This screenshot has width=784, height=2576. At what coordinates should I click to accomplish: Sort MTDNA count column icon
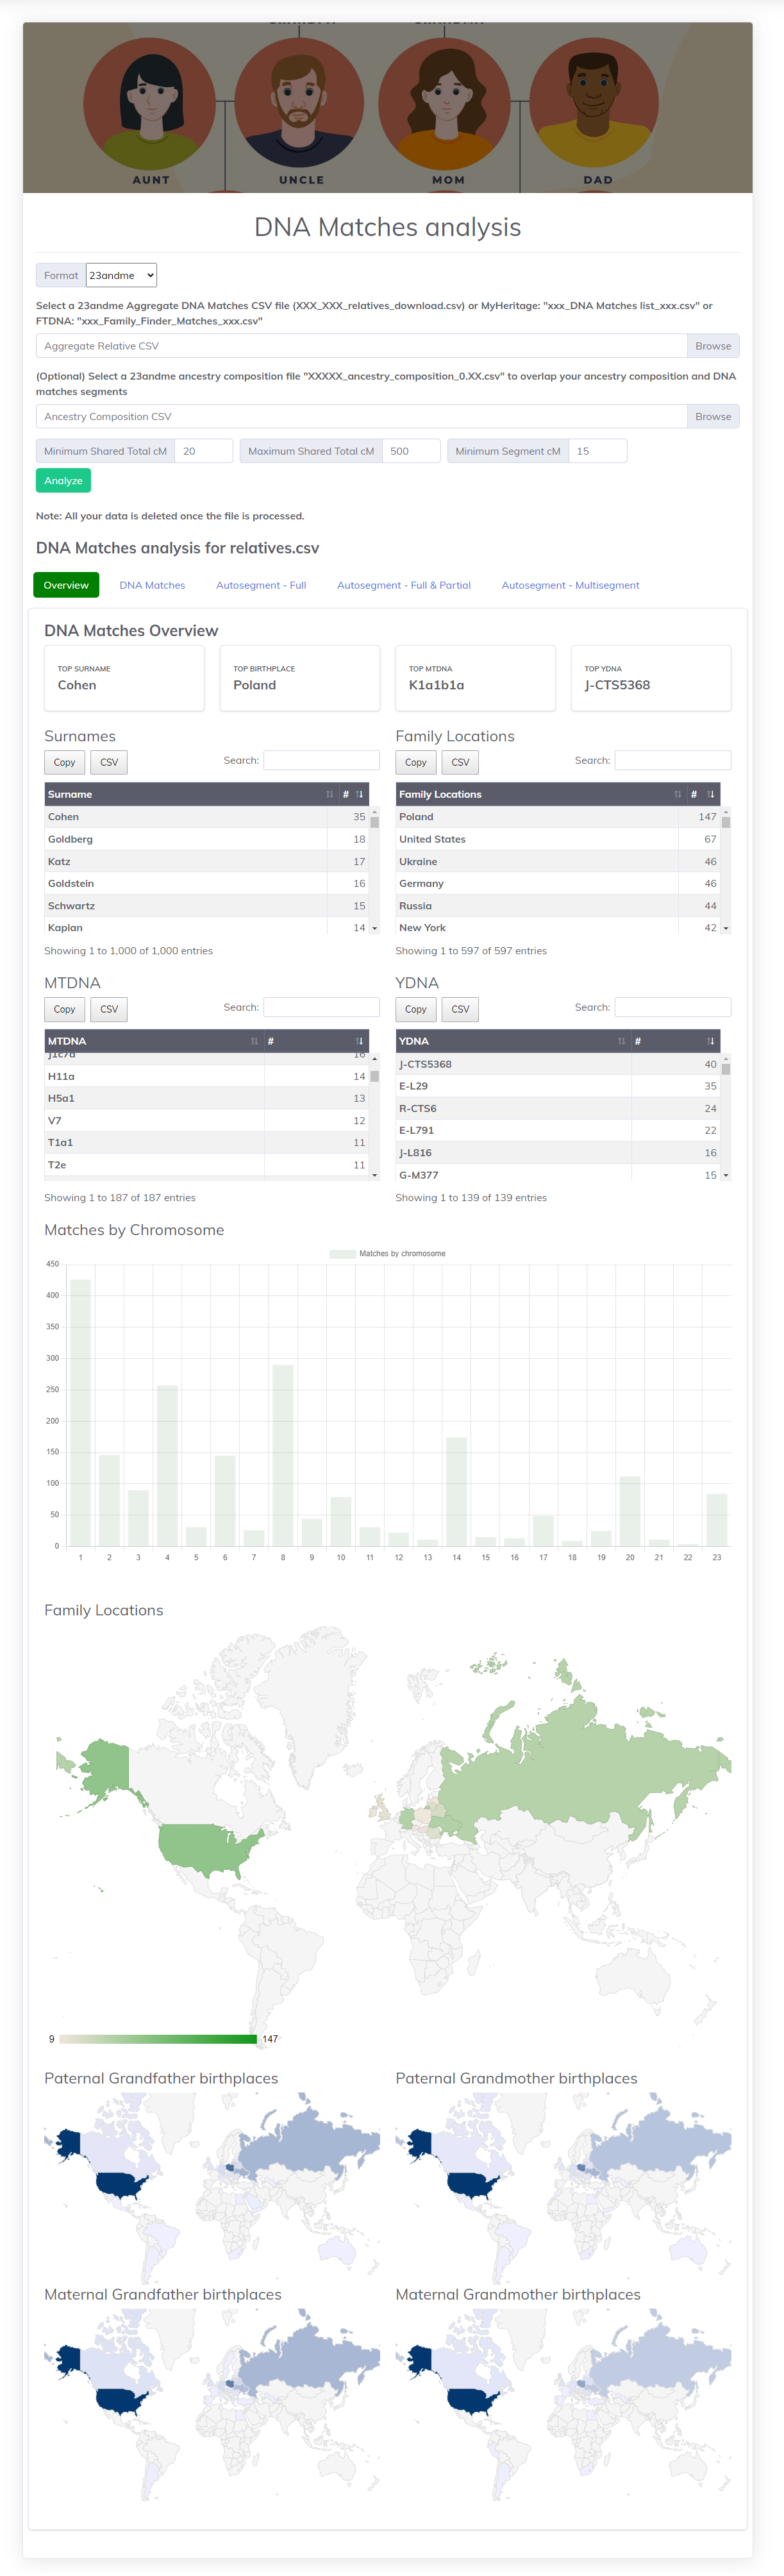(360, 1041)
